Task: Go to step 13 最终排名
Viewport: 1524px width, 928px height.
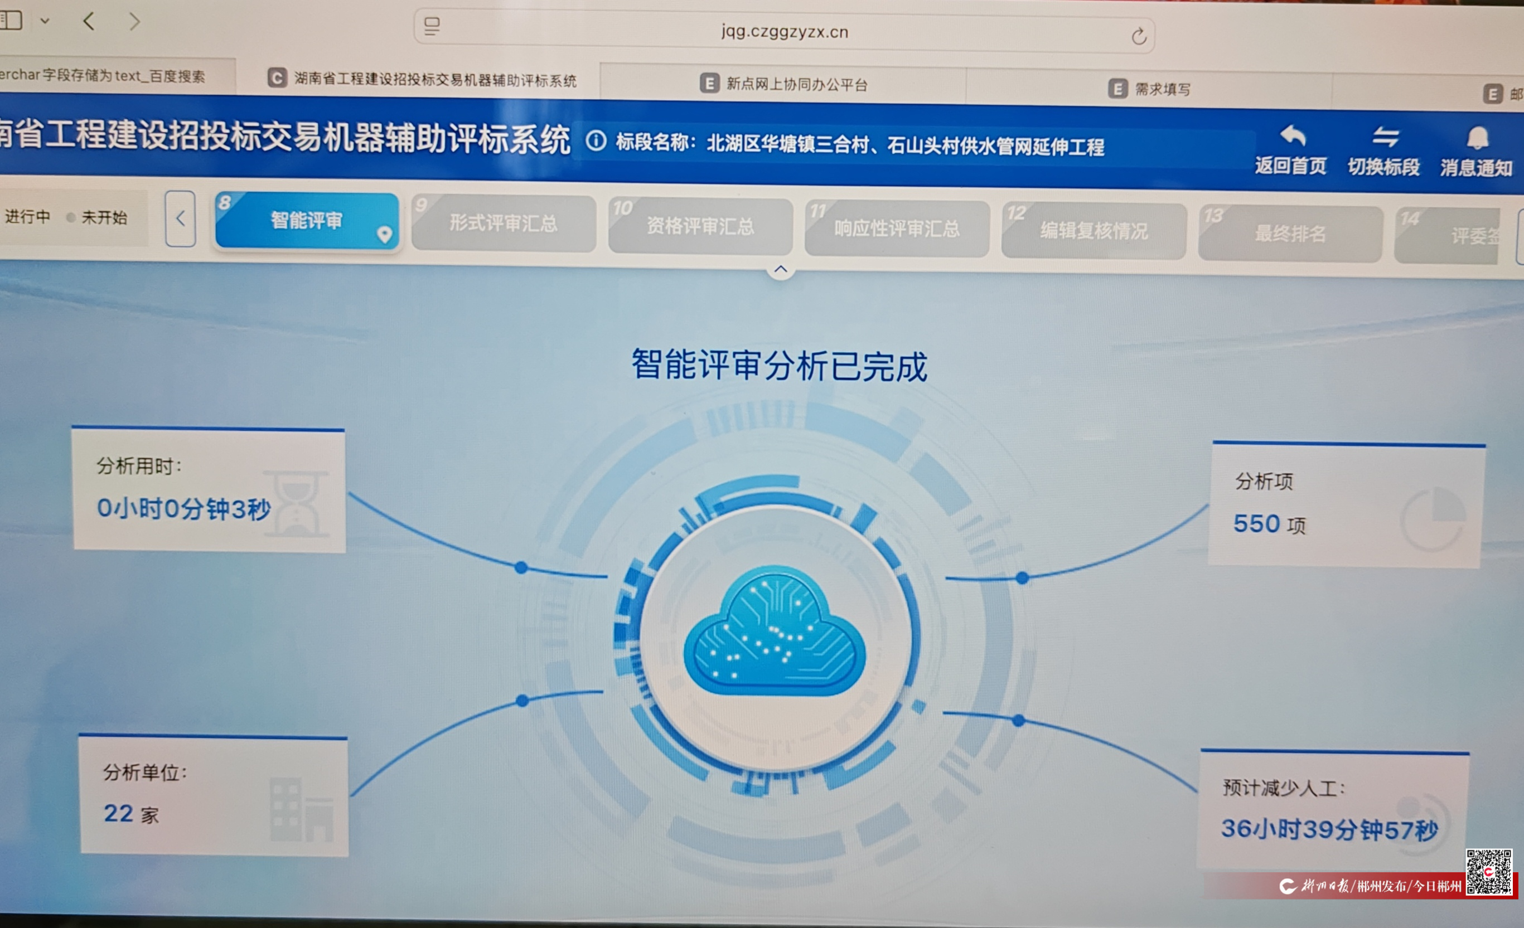Action: 1290,234
